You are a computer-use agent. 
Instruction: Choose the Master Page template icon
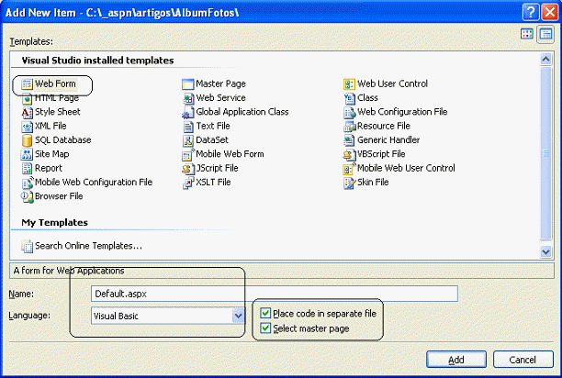(188, 84)
